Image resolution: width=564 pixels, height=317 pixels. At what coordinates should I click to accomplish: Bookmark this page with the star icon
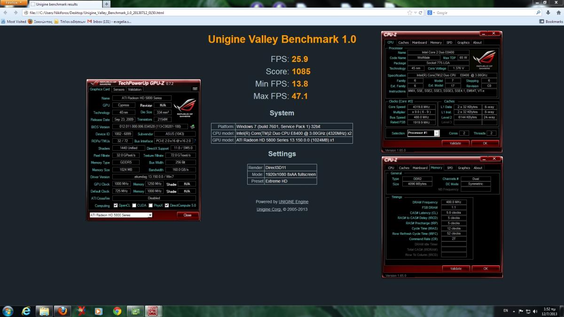point(409,13)
